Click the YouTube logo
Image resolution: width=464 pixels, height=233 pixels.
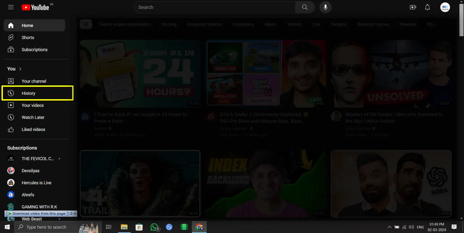(36, 7)
